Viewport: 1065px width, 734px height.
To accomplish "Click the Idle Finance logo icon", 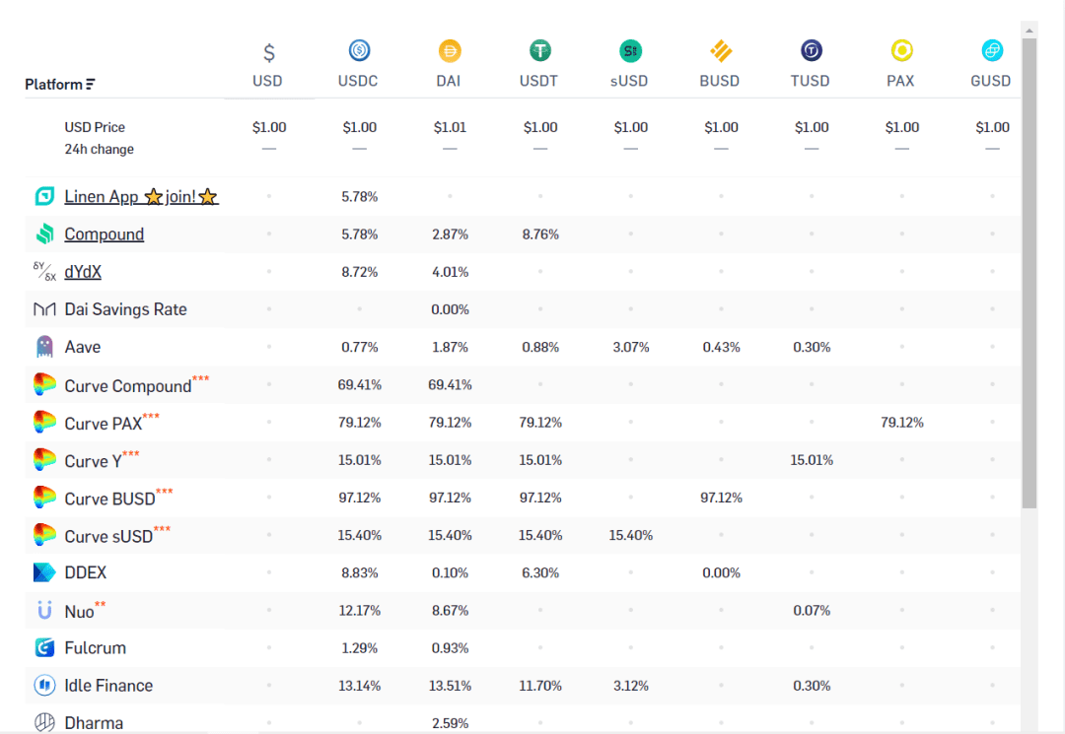I will 44,685.
